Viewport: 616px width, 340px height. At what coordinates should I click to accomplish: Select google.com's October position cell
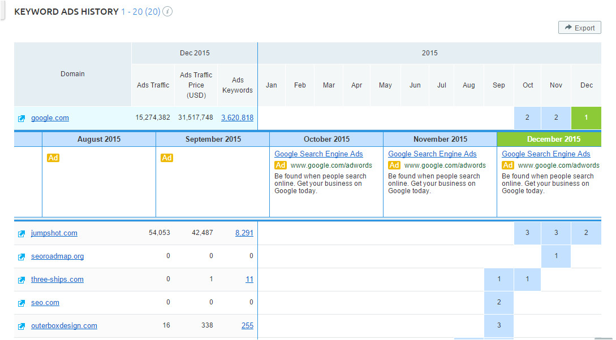click(x=527, y=118)
